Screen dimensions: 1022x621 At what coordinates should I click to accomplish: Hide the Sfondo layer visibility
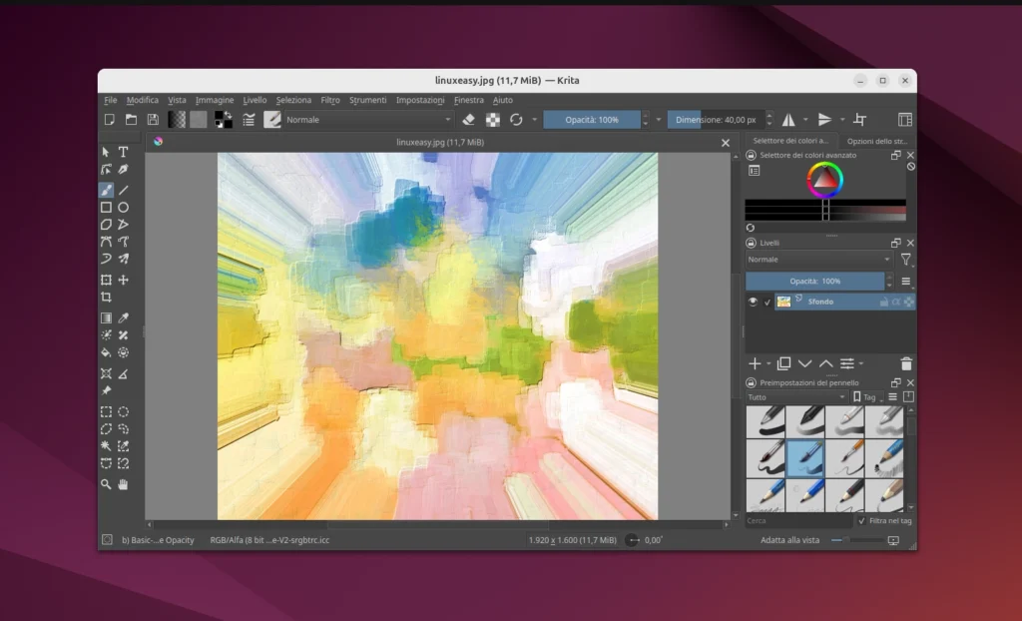tap(752, 302)
